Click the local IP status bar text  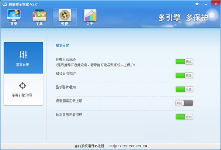pyautogui.click(x=128, y=146)
